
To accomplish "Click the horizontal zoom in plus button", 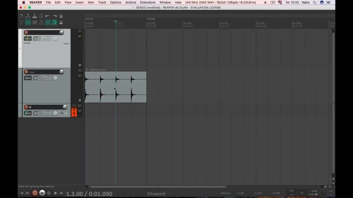I will tap(325, 187).
